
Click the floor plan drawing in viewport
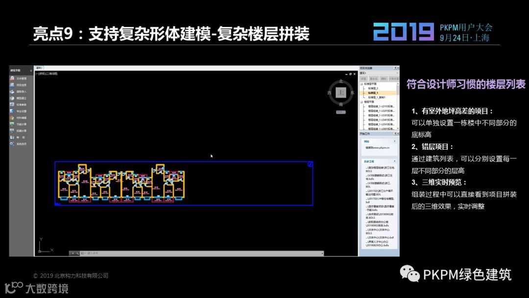pos(121,183)
